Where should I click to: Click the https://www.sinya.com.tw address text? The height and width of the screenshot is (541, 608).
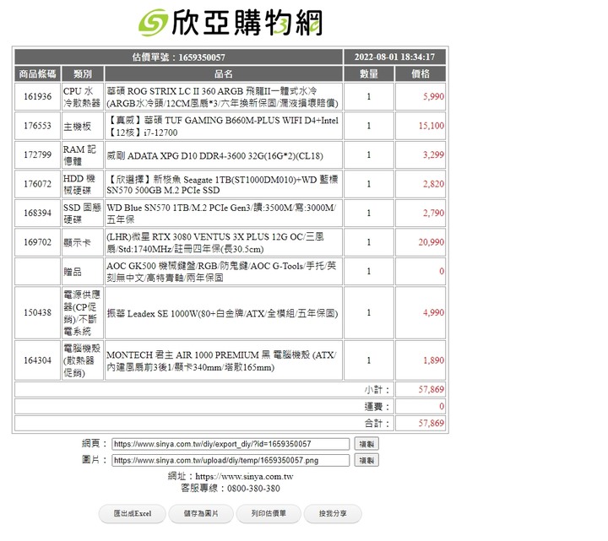pyautogui.click(x=244, y=476)
